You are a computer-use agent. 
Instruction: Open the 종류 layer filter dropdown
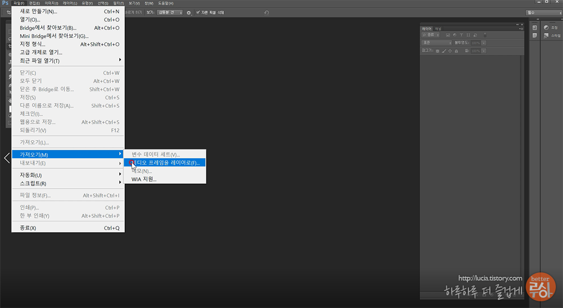coord(431,35)
